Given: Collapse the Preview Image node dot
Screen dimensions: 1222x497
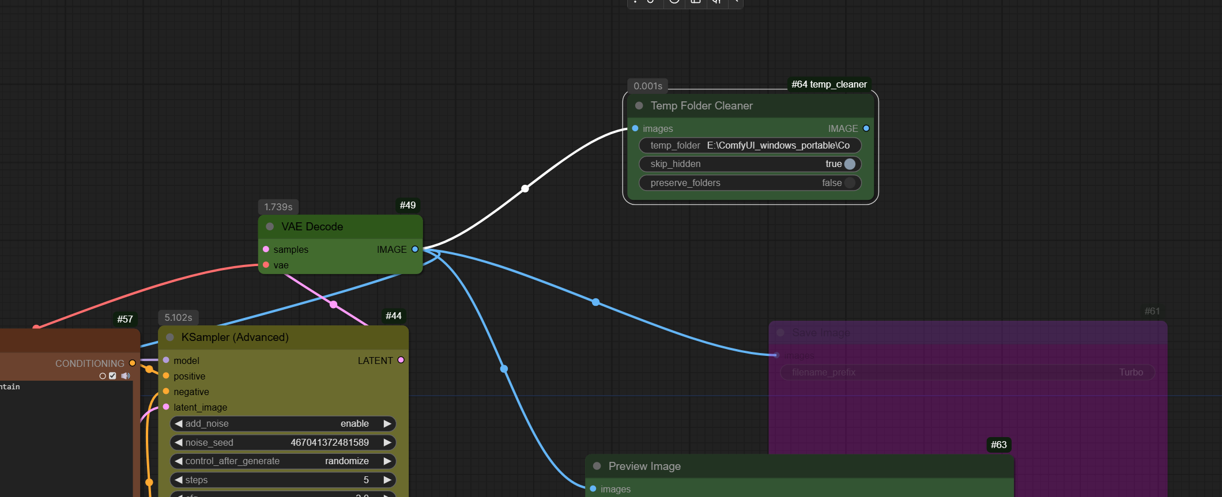Looking at the screenshot, I should coord(597,466).
